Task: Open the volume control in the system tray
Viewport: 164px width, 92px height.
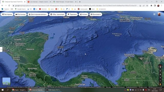Action: pyautogui.click(x=141, y=90)
